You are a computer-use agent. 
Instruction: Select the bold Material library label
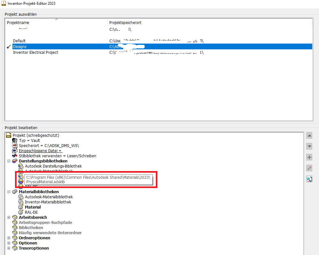click(x=33, y=207)
